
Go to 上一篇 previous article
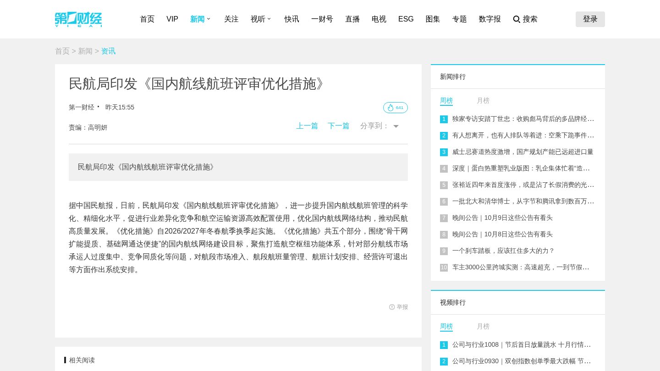coord(307,126)
